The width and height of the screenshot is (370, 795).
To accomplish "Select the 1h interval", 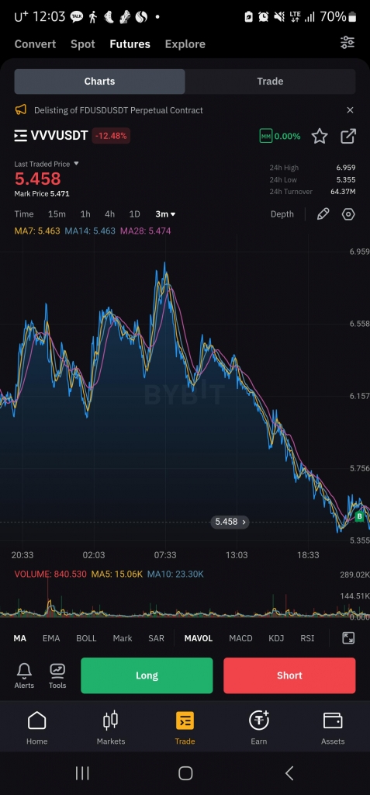I will 85,214.
